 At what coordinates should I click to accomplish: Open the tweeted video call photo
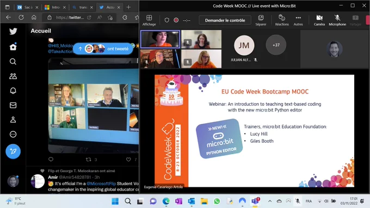click(94, 105)
